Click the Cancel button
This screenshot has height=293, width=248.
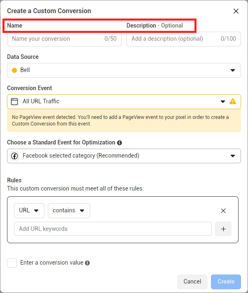[192, 281]
